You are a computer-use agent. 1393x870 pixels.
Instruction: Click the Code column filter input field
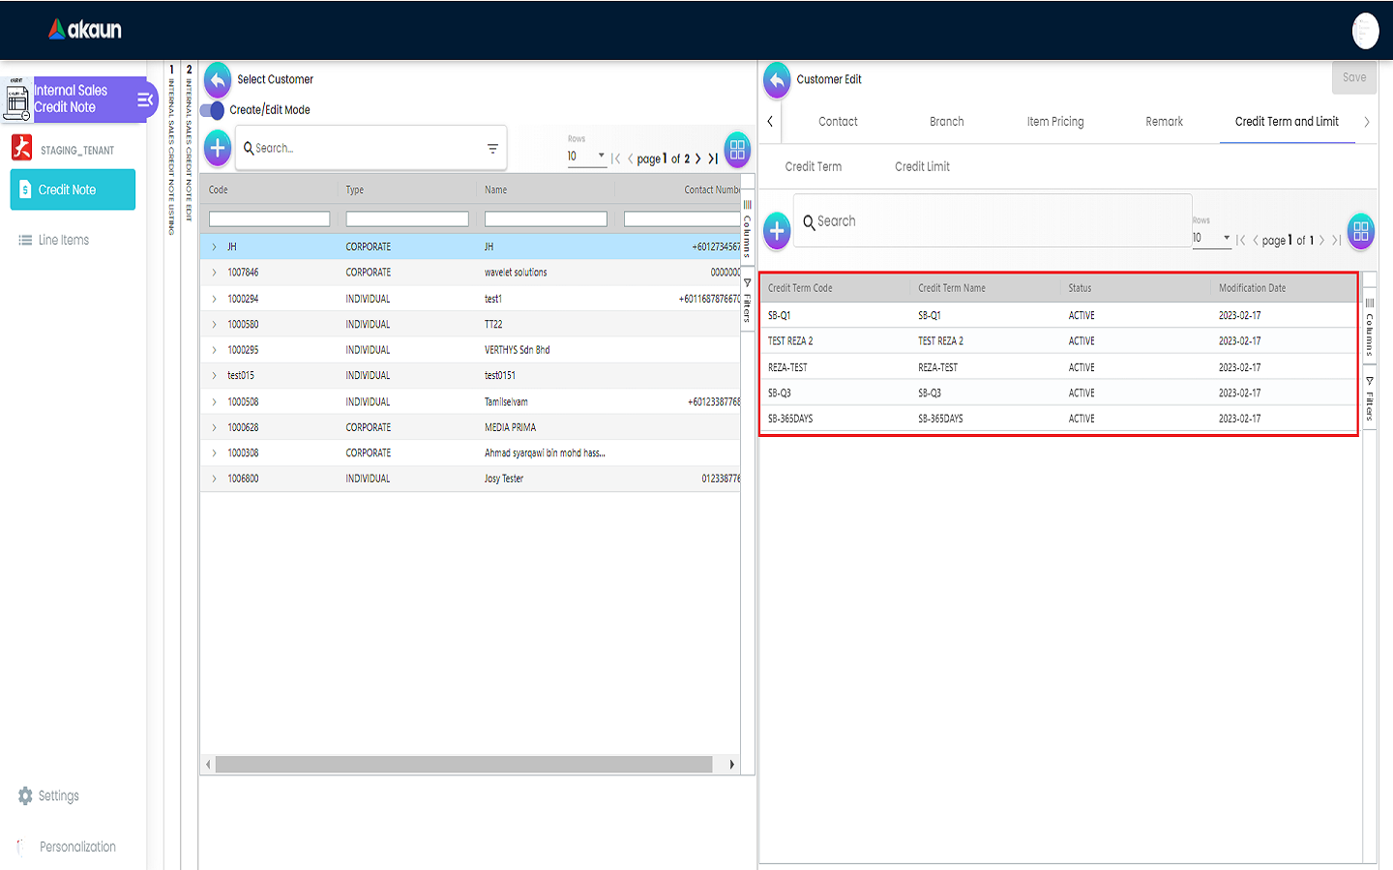269,219
